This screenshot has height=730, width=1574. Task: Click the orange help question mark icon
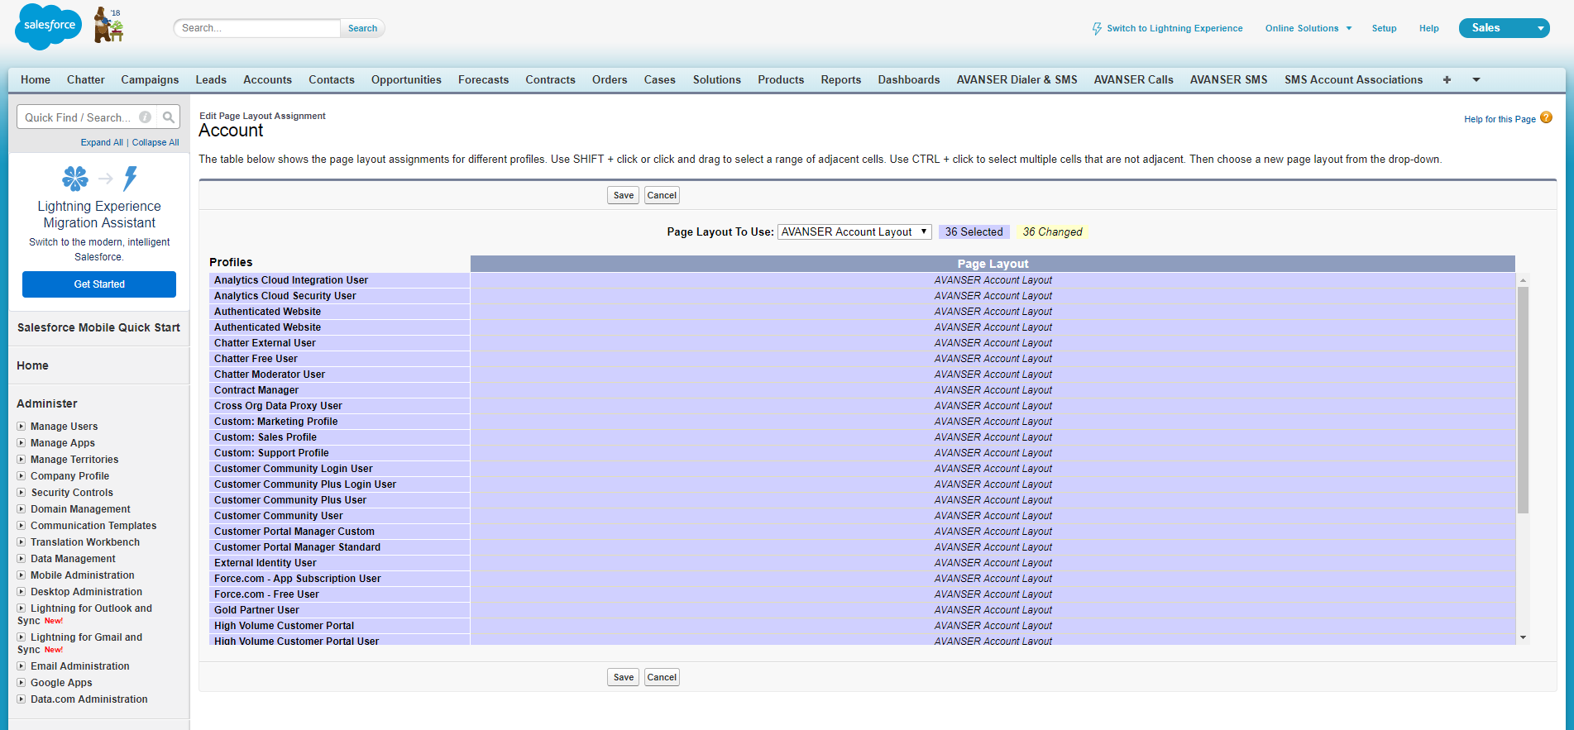click(1546, 118)
